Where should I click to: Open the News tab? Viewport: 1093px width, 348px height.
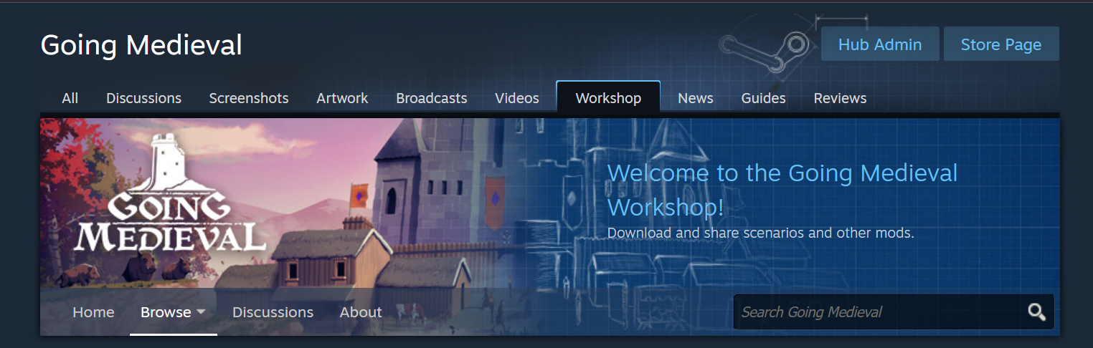(696, 98)
